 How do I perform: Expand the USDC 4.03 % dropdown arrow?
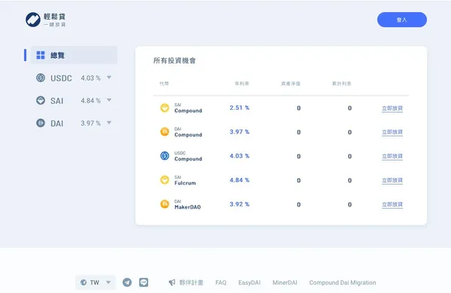click(109, 78)
